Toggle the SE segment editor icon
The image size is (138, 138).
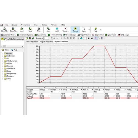coord(99,38)
